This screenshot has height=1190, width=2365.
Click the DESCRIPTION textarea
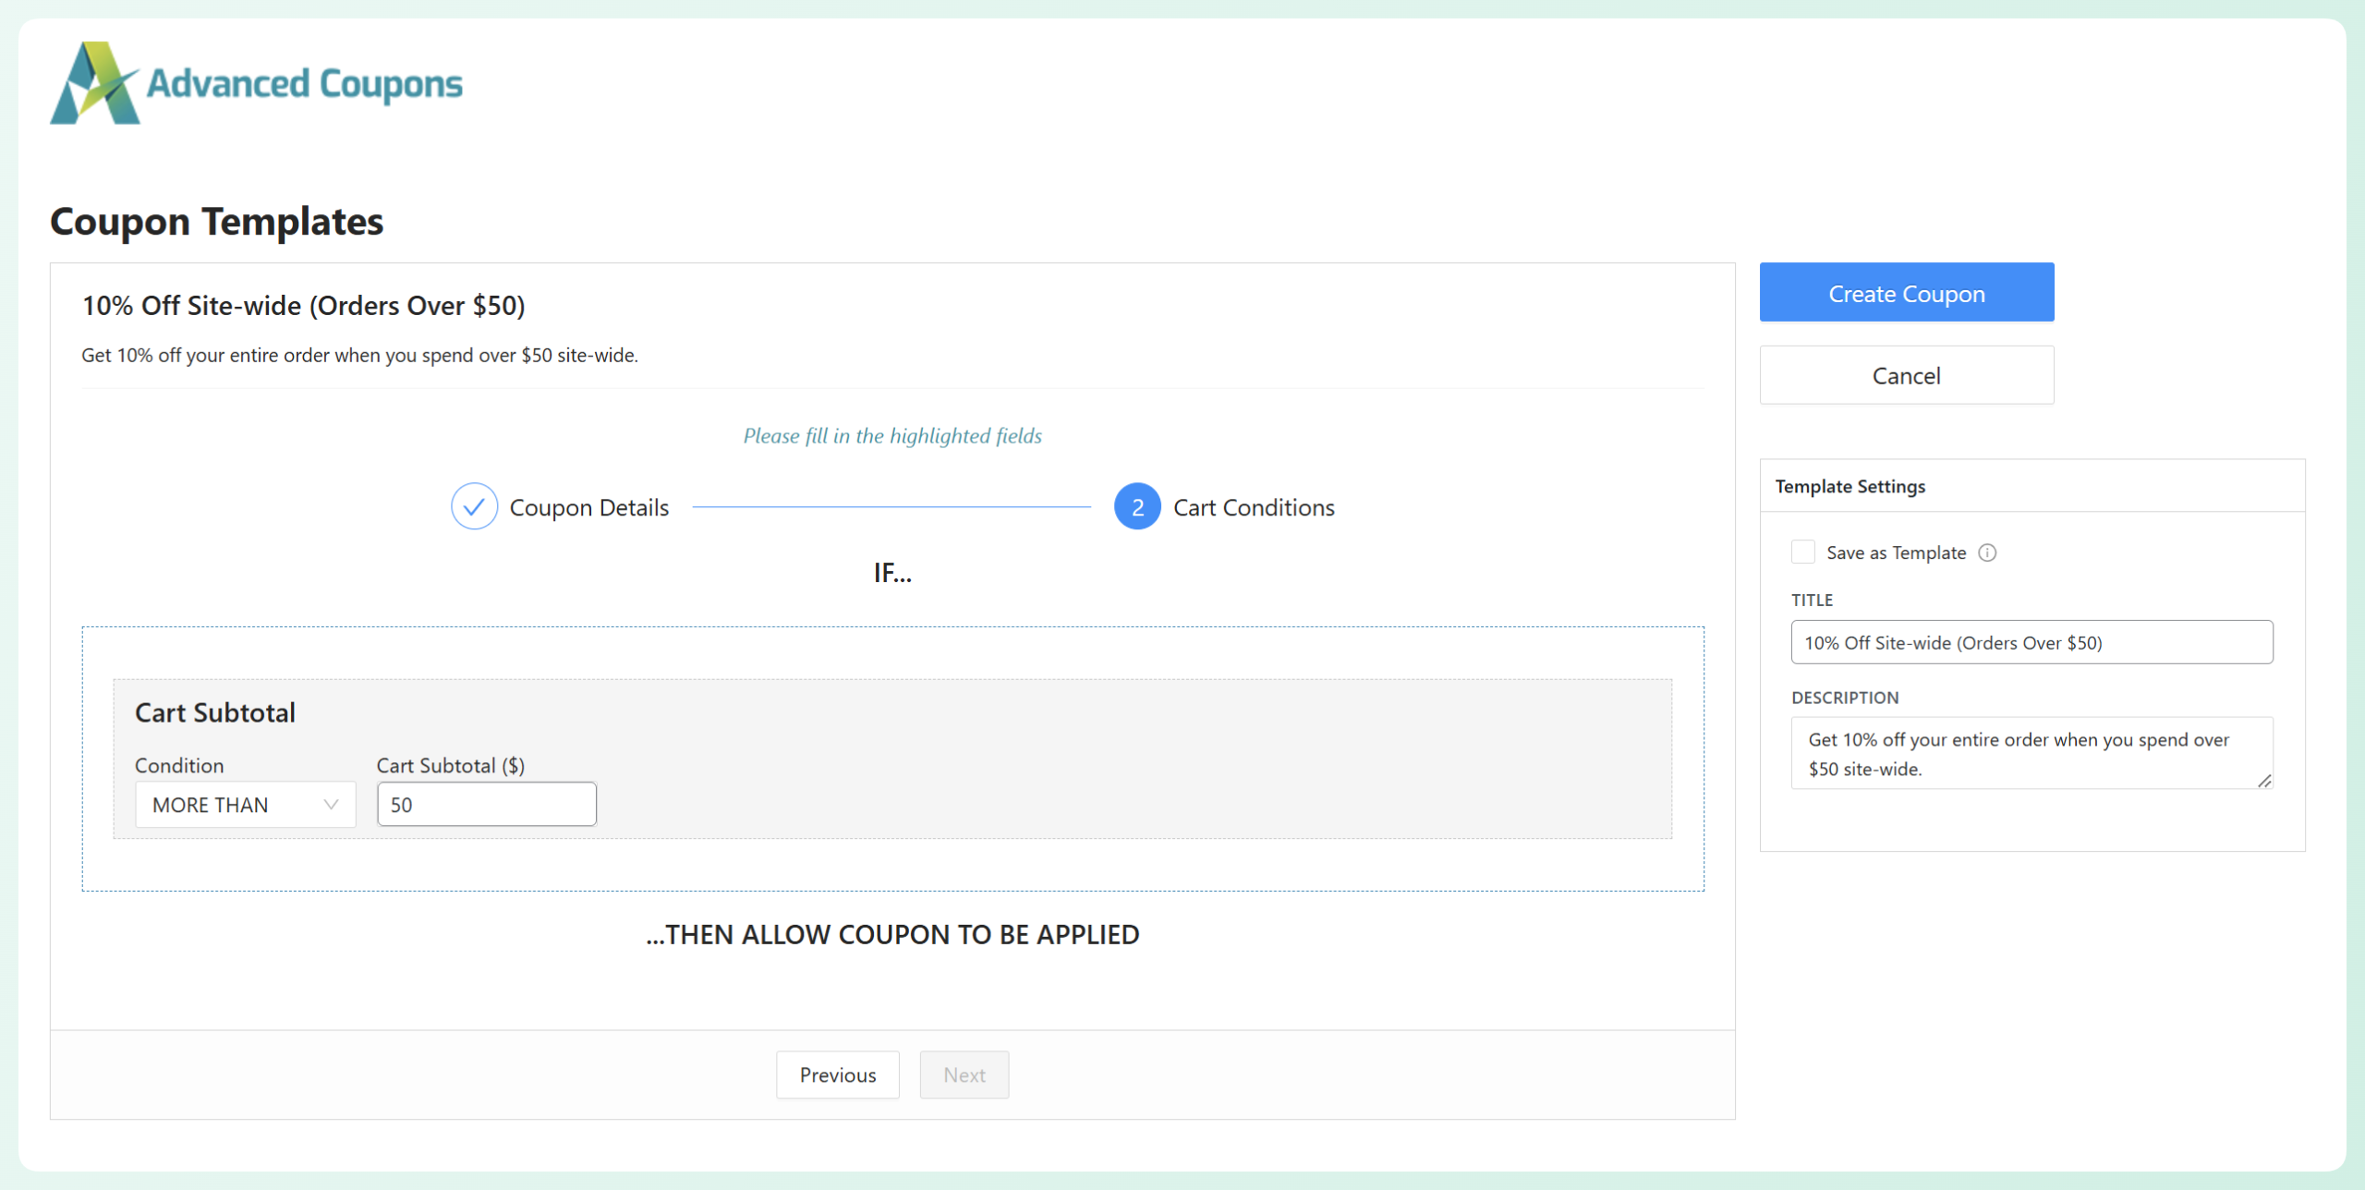2031,753
